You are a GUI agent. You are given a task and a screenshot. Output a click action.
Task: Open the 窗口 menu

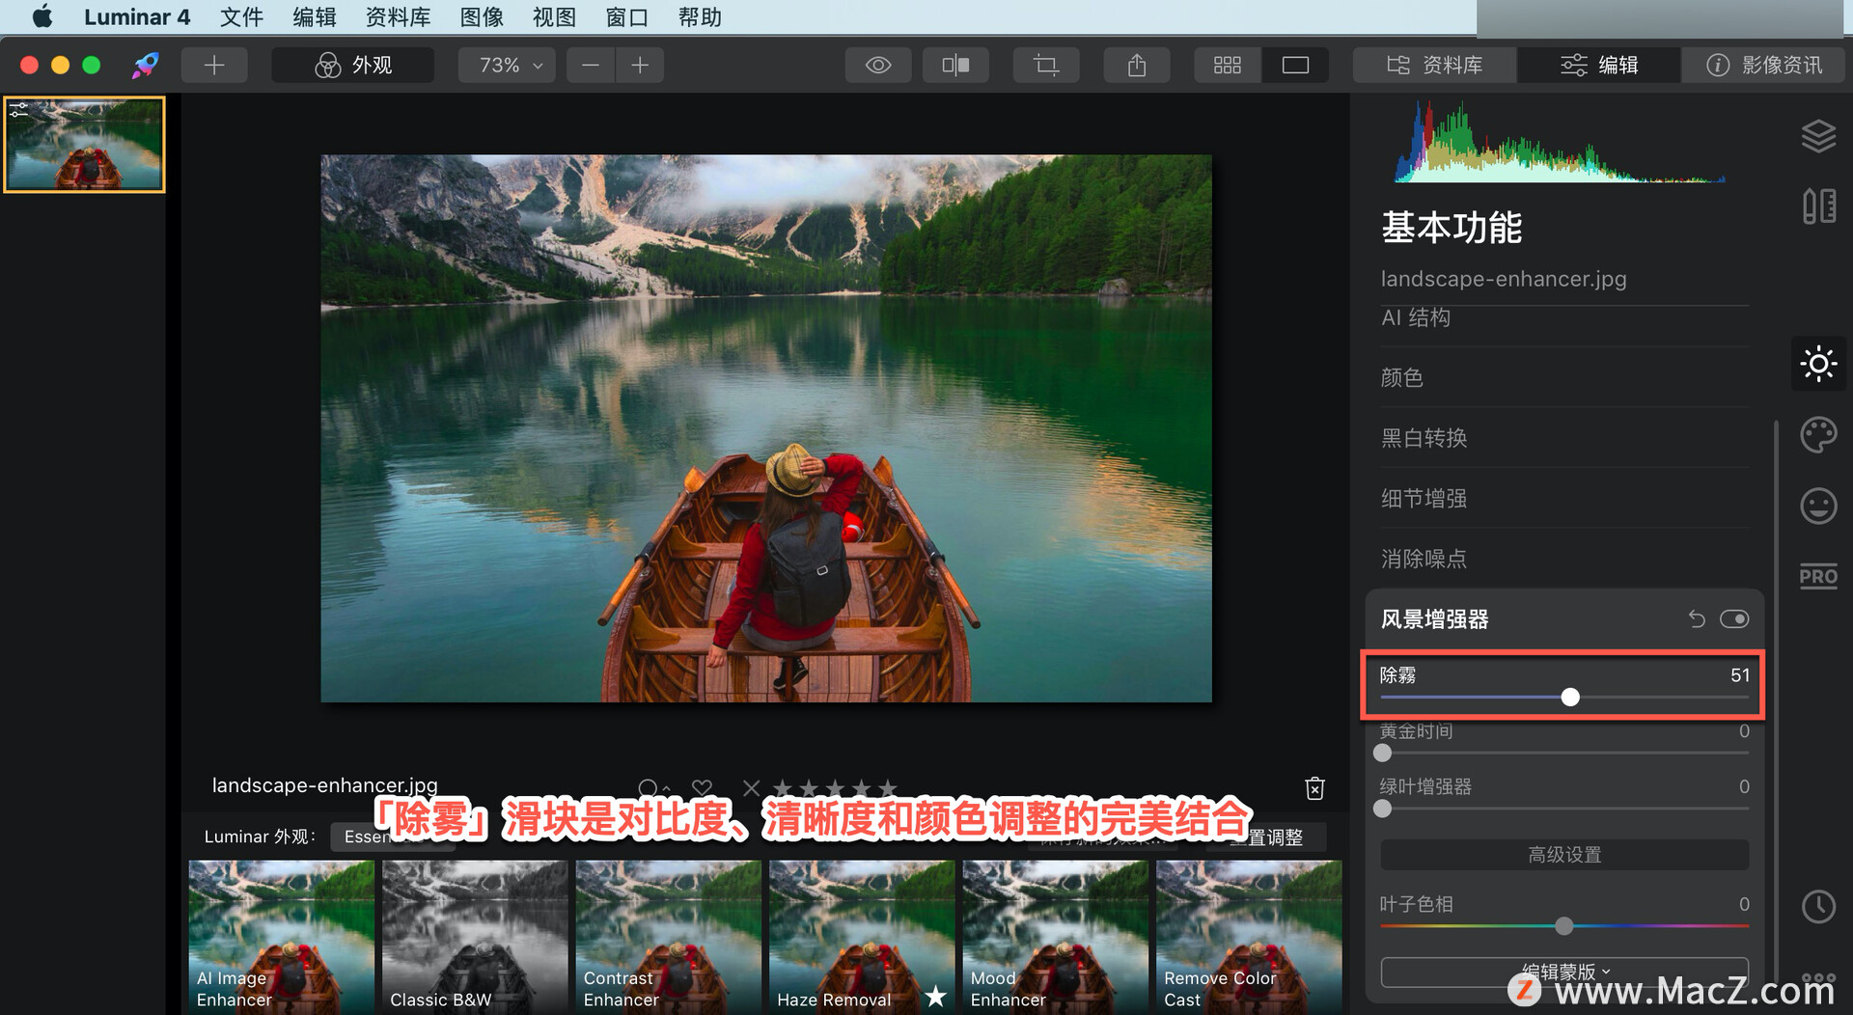(626, 16)
